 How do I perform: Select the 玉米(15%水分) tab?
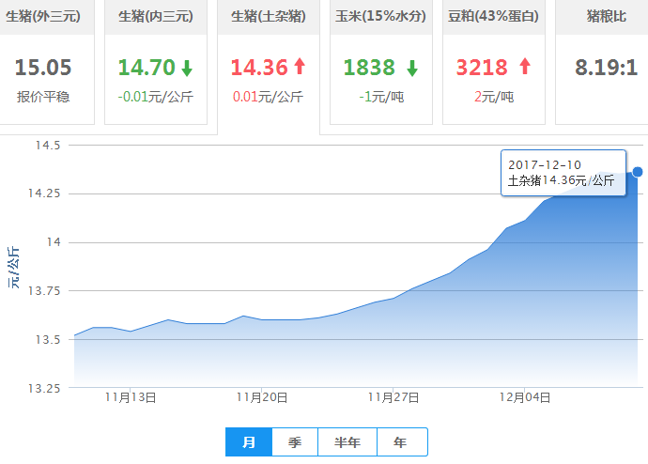[x=381, y=17]
